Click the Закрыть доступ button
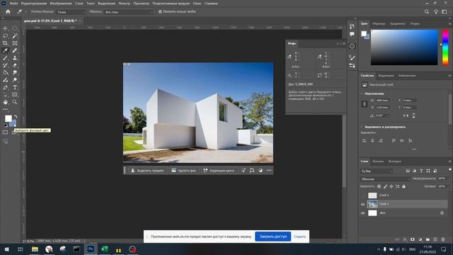Viewport: 453px width, 255px height. coord(273,237)
